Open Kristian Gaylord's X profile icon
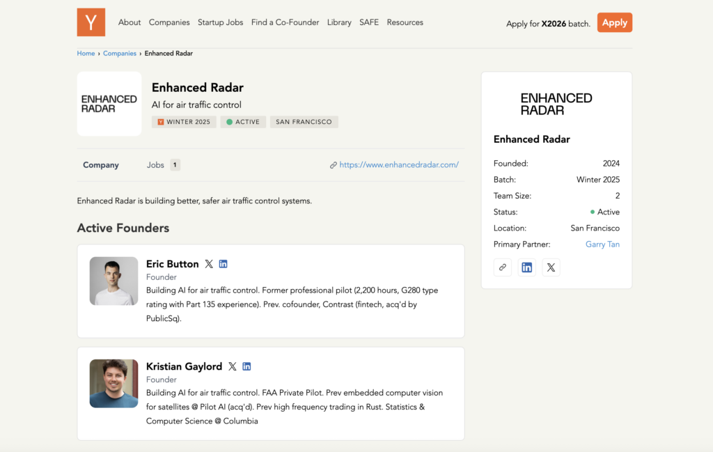The width and height of the screenshot is (713, 452). (233, 366)
